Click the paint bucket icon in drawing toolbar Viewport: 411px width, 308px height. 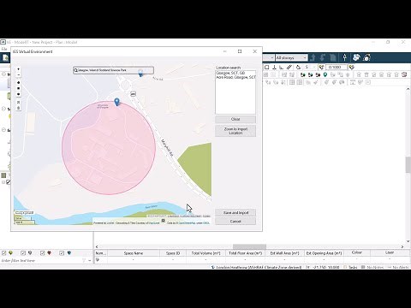tap(298, 68)
